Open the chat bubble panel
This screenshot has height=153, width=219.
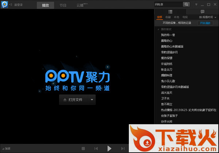[x=203, y=12]
